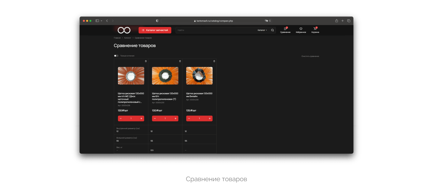The height and width of the screenshot is (193, 433).
Task: Reload the page with the refresh icon
Action: pos(270,21)
